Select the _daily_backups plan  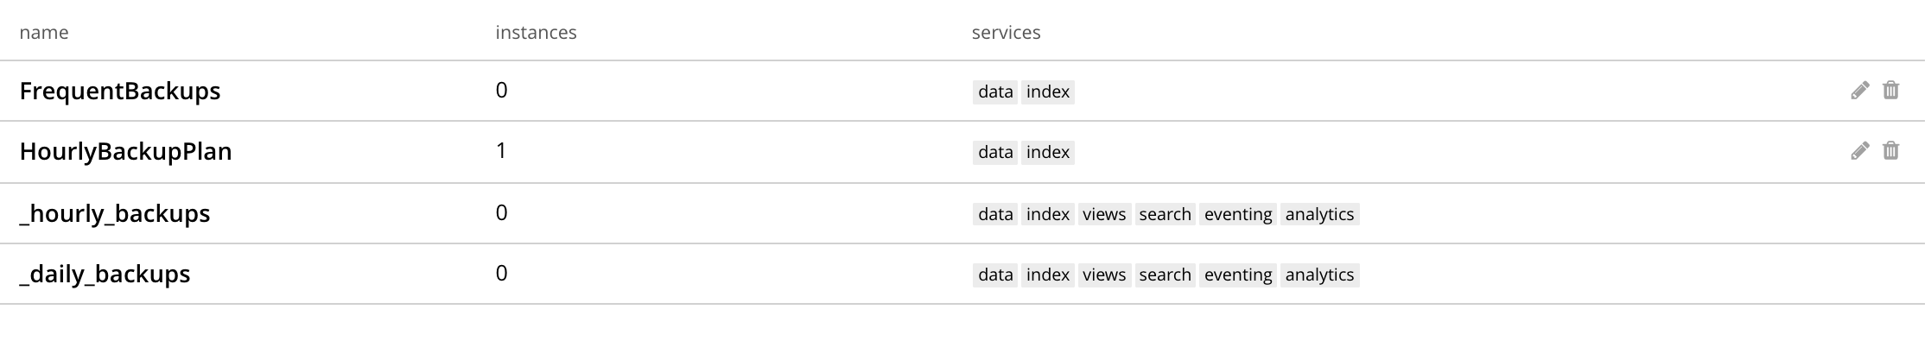tap(105, 275)
